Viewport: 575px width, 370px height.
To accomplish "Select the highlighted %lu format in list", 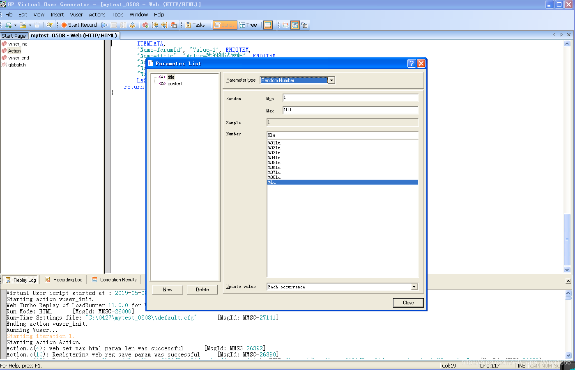I will click(343, 182).
